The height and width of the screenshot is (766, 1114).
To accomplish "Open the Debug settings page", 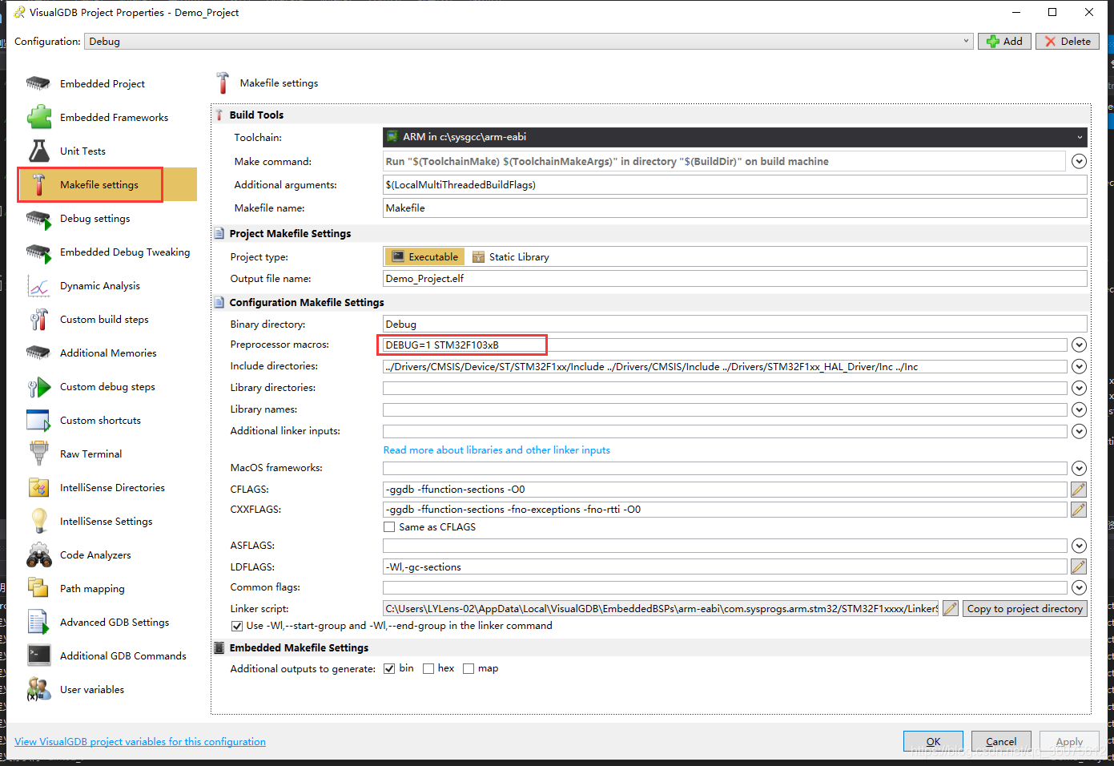I will click(107, 218).
